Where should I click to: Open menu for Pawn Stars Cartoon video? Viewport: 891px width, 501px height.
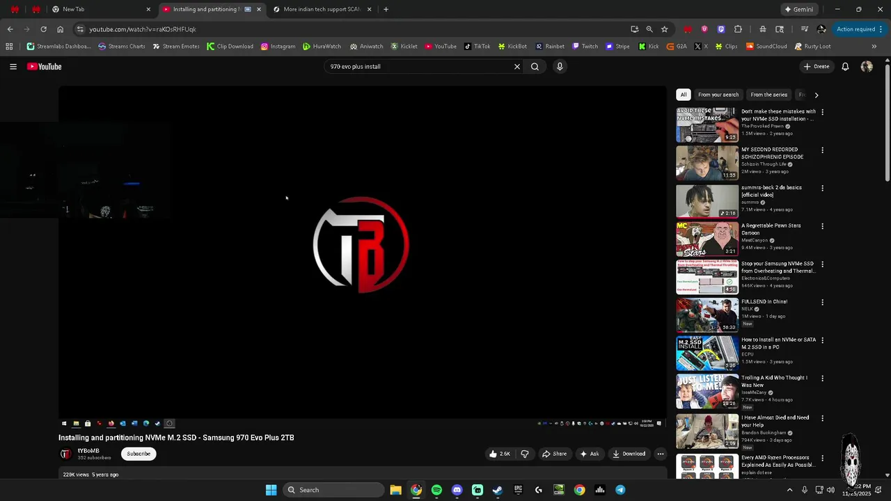pyautogui.click(x=822, y=226)
